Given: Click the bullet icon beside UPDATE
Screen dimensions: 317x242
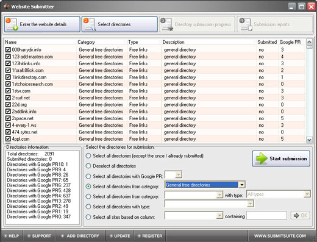Looking at the screenshot, I should tap(111, 236).
